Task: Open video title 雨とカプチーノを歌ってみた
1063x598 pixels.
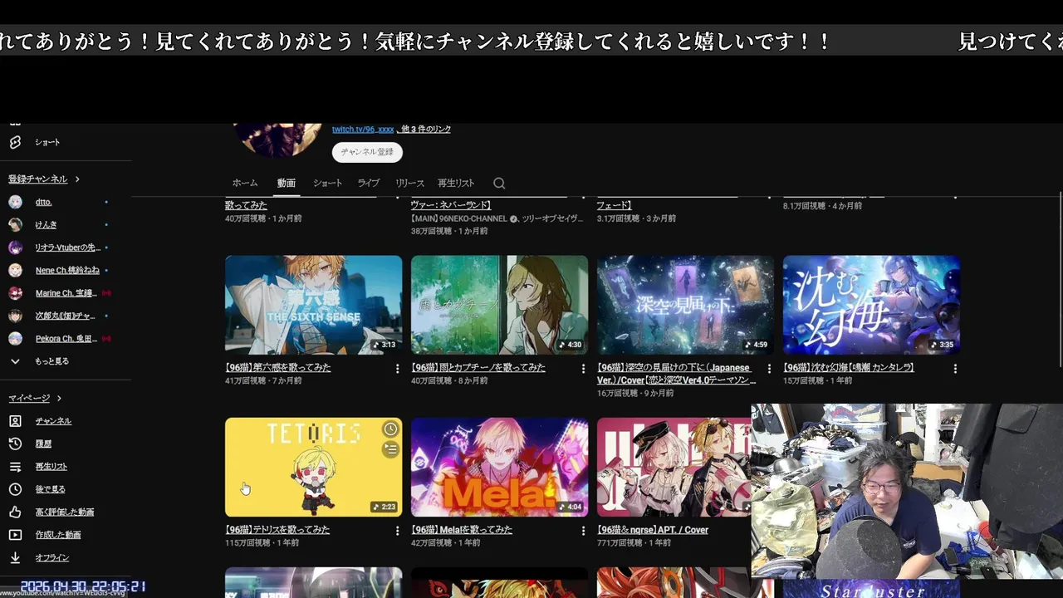Action: click(x=478, y=367)
